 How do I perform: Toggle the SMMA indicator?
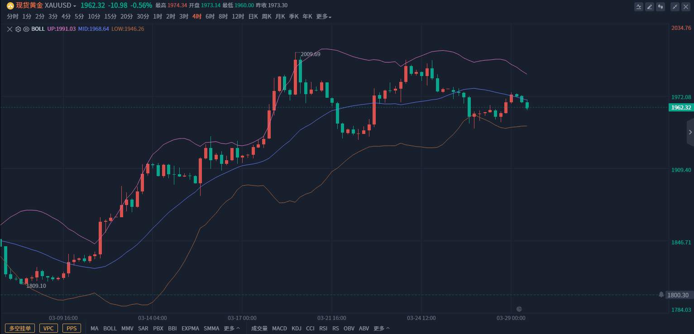tap(211, 328)
